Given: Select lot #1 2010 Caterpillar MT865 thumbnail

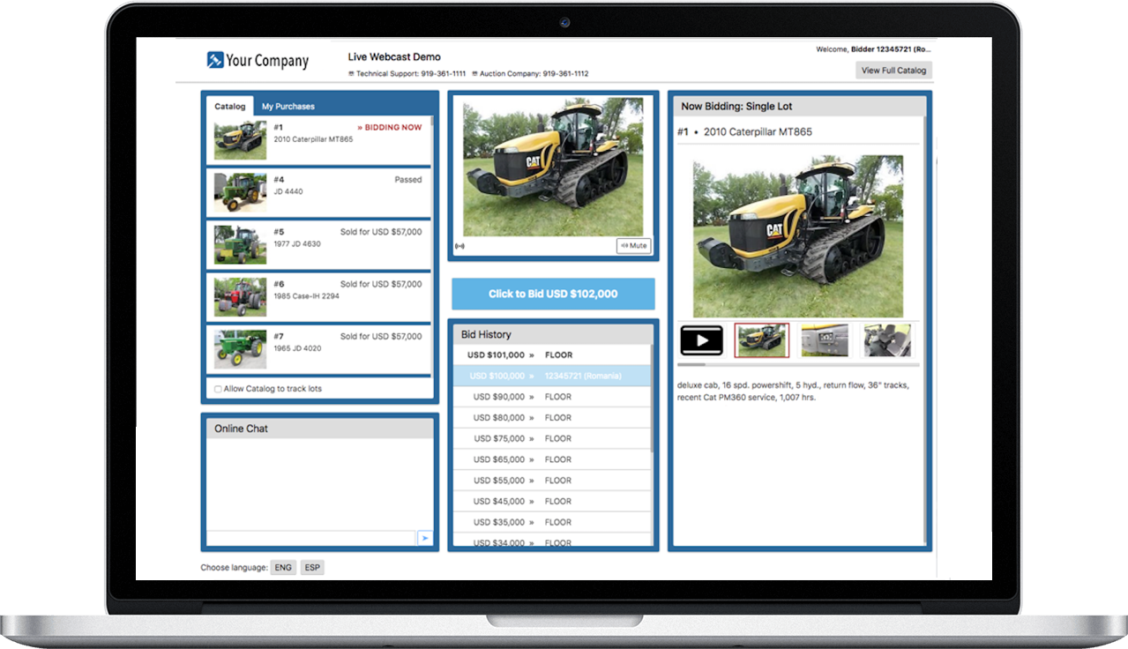Looking at the screenshot, I should [240, 140].
